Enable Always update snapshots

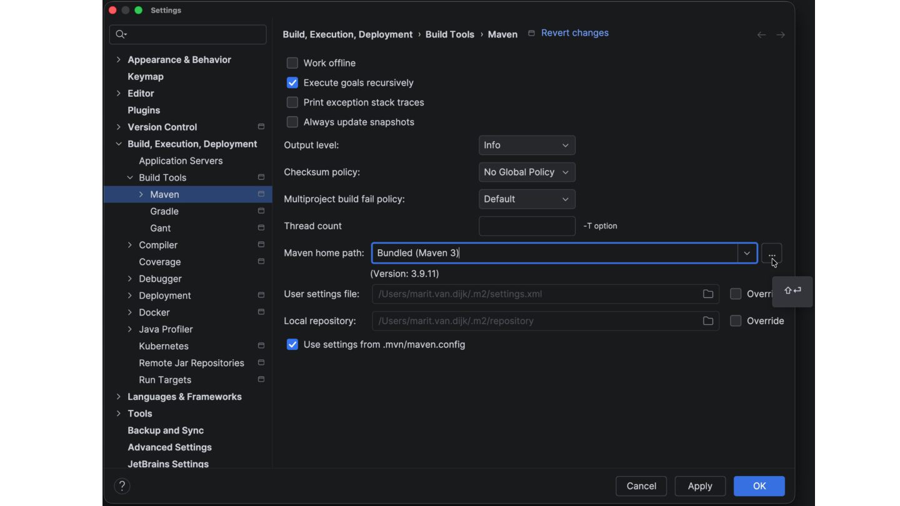tap(292, 122)
